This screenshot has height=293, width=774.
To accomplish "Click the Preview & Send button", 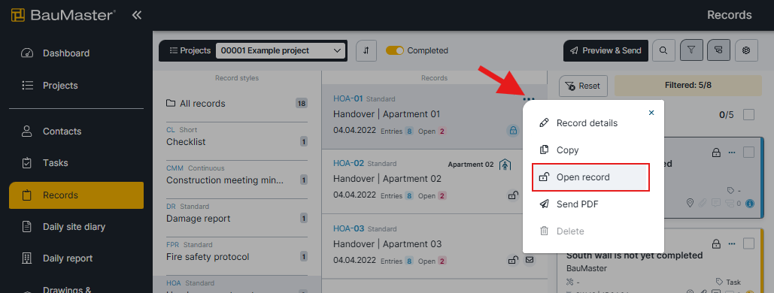I will pyautogui.click(x=606, y=50).
